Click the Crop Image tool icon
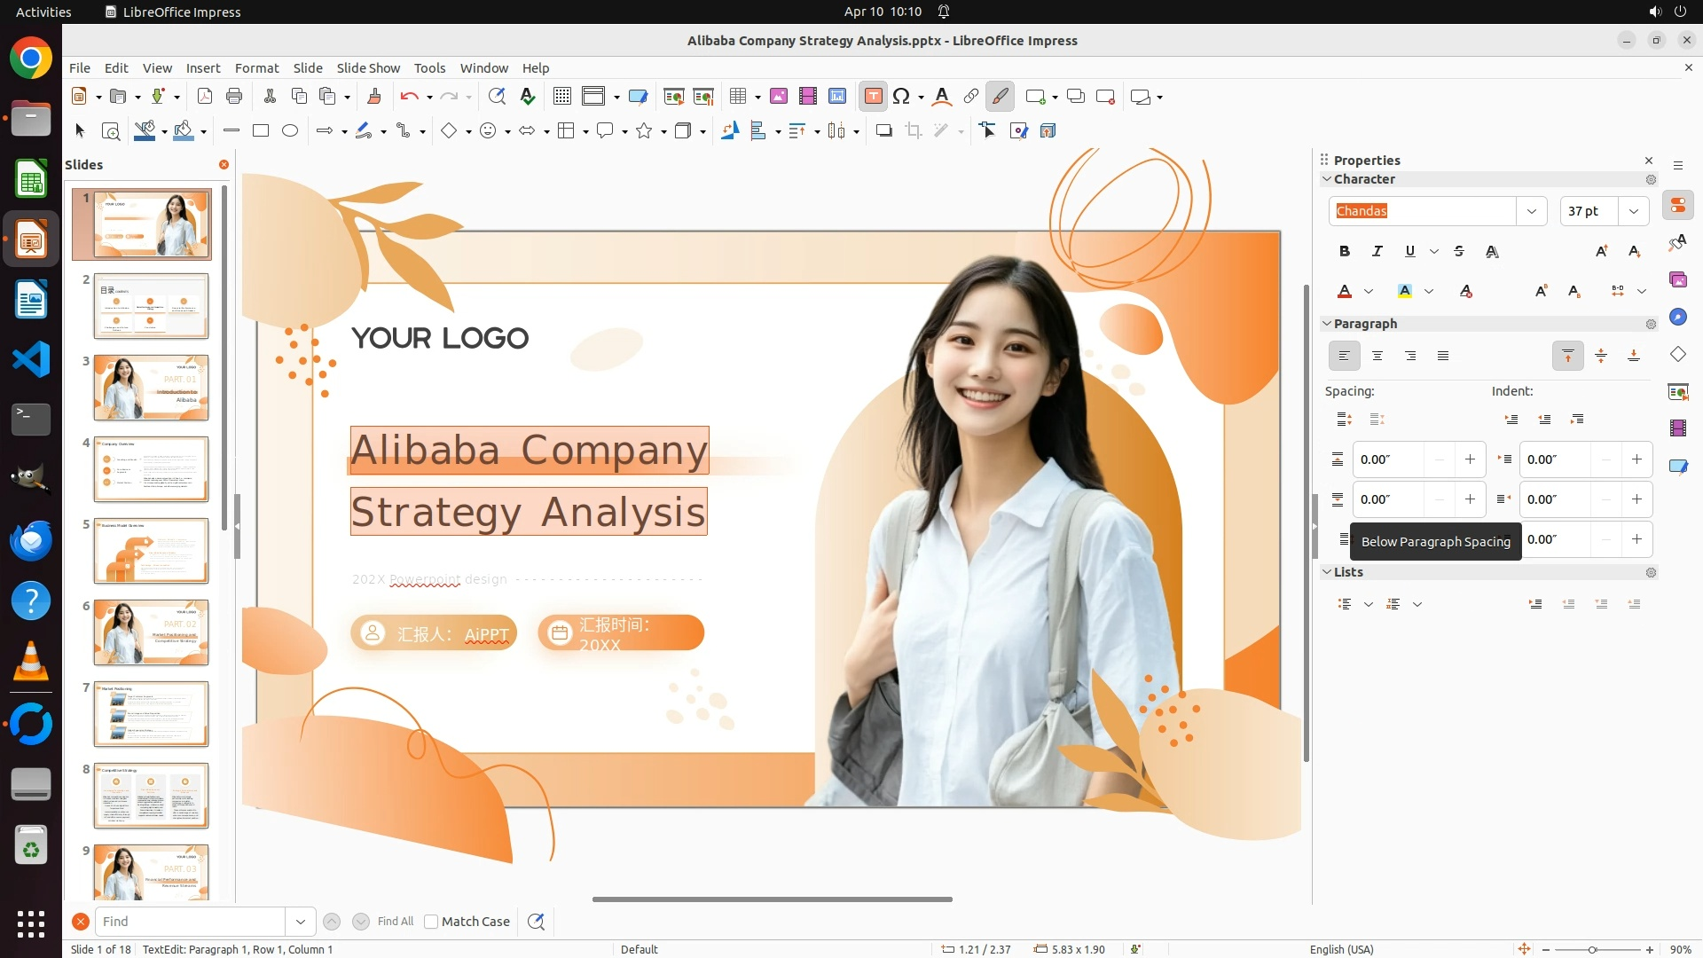Viewport: 1703px width, 958px height. pyautogui.click(x=914, y=131)
